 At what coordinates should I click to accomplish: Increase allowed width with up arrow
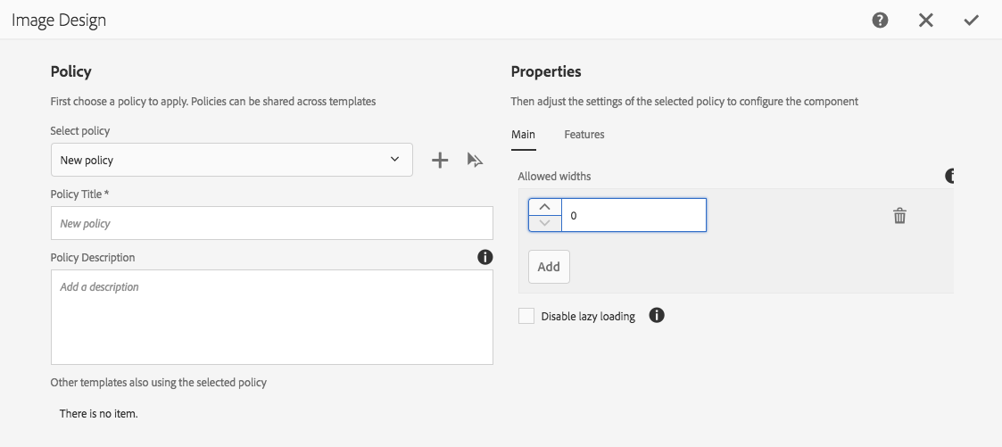[x=545, y=207]
